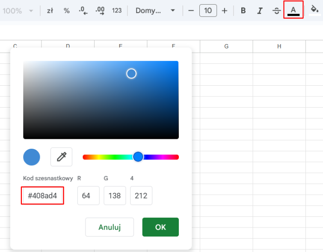Image resolution: width=323 pixels, height=252 pixels.
Task: Select column H header
Action: (279, 46)
